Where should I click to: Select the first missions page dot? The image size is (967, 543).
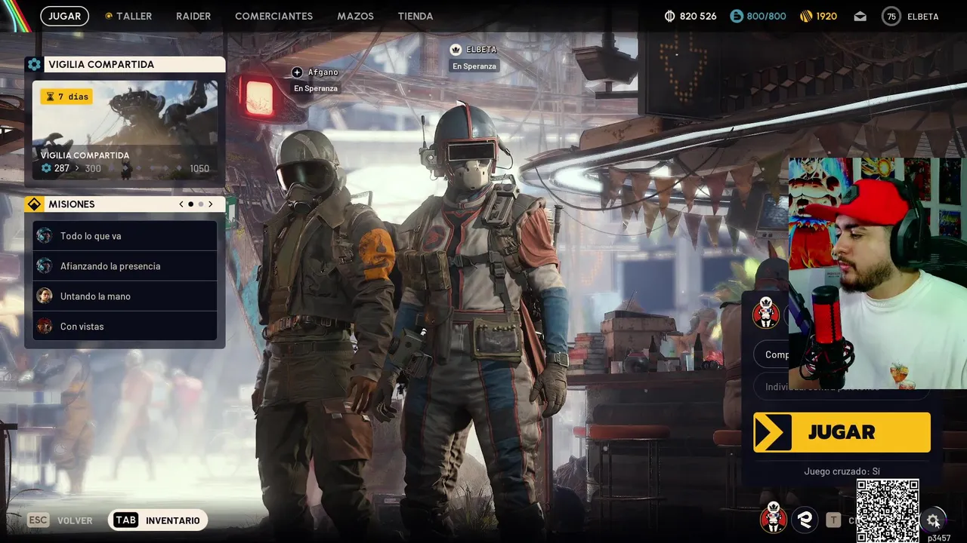coord(190,204)
